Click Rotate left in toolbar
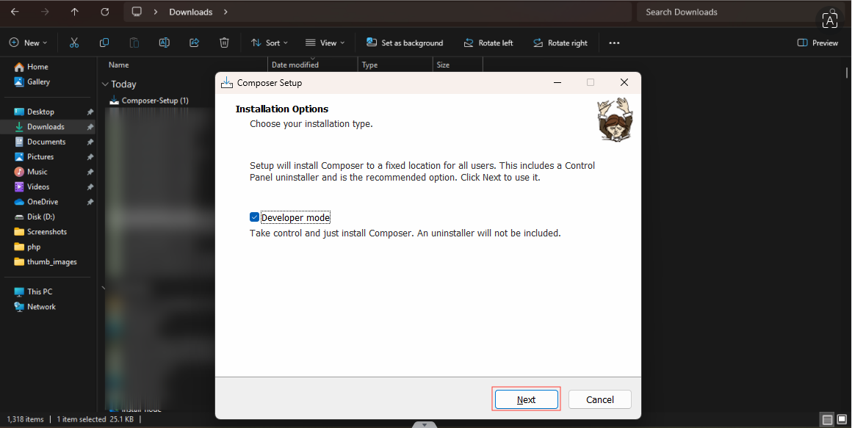Image resolution: width=852 pixels, height=428 pixels. 488,43
